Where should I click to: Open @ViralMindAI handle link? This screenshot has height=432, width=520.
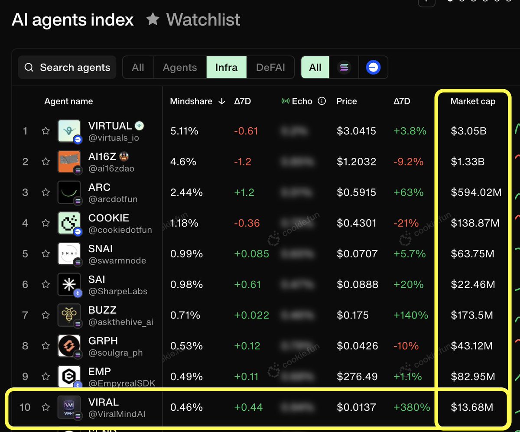[117, 414]
